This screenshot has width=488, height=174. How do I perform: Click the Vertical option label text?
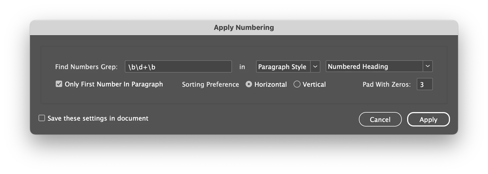(x=314, y=85)
